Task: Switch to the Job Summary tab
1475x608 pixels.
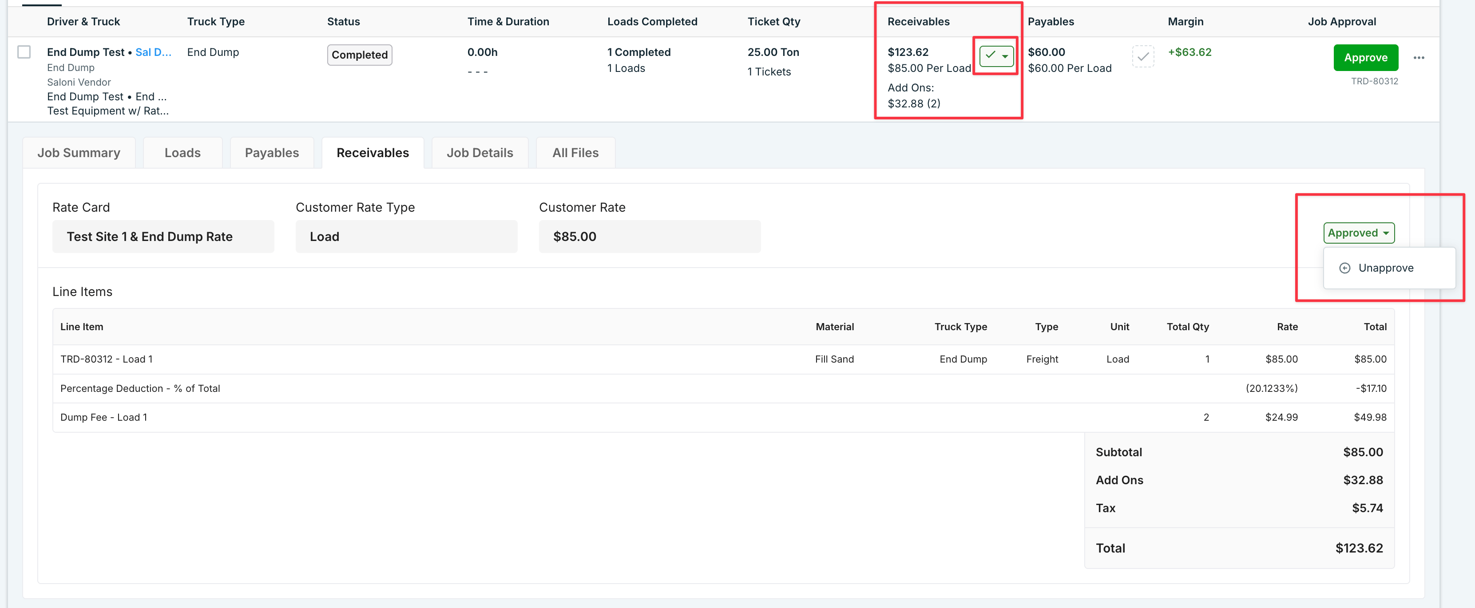Action: click(x=79, y=153)
